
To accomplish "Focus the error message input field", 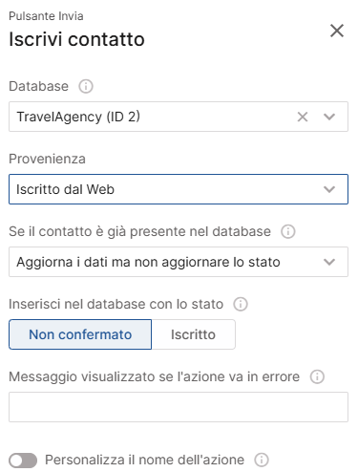I will (x=179, y=407).
